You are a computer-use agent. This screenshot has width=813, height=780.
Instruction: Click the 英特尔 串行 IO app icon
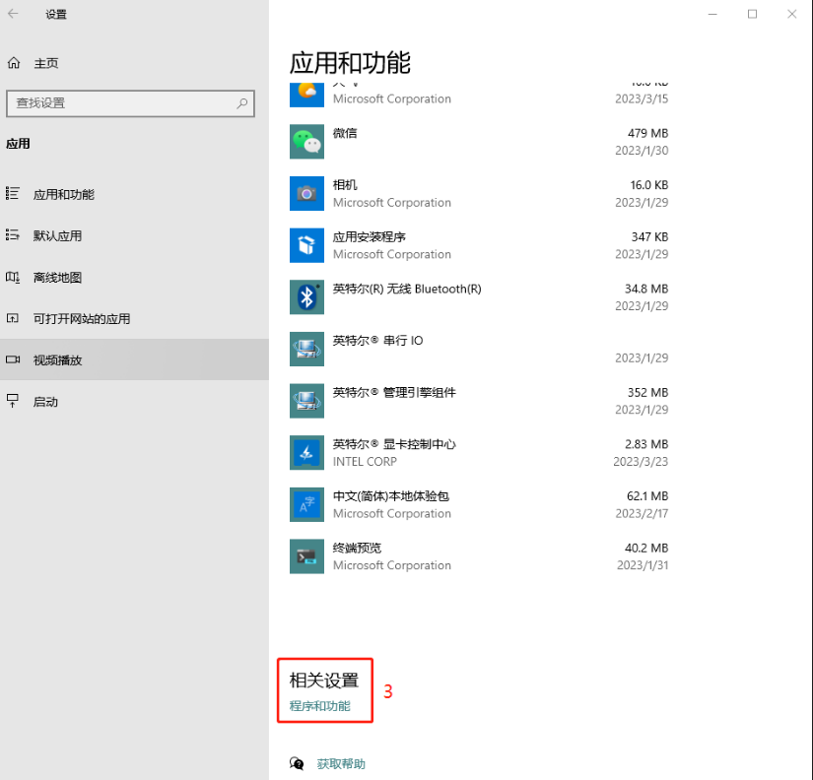point(306,349)
